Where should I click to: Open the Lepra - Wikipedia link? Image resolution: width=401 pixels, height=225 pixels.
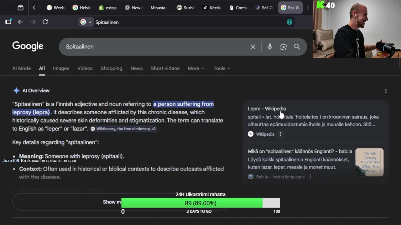[267, 109]
